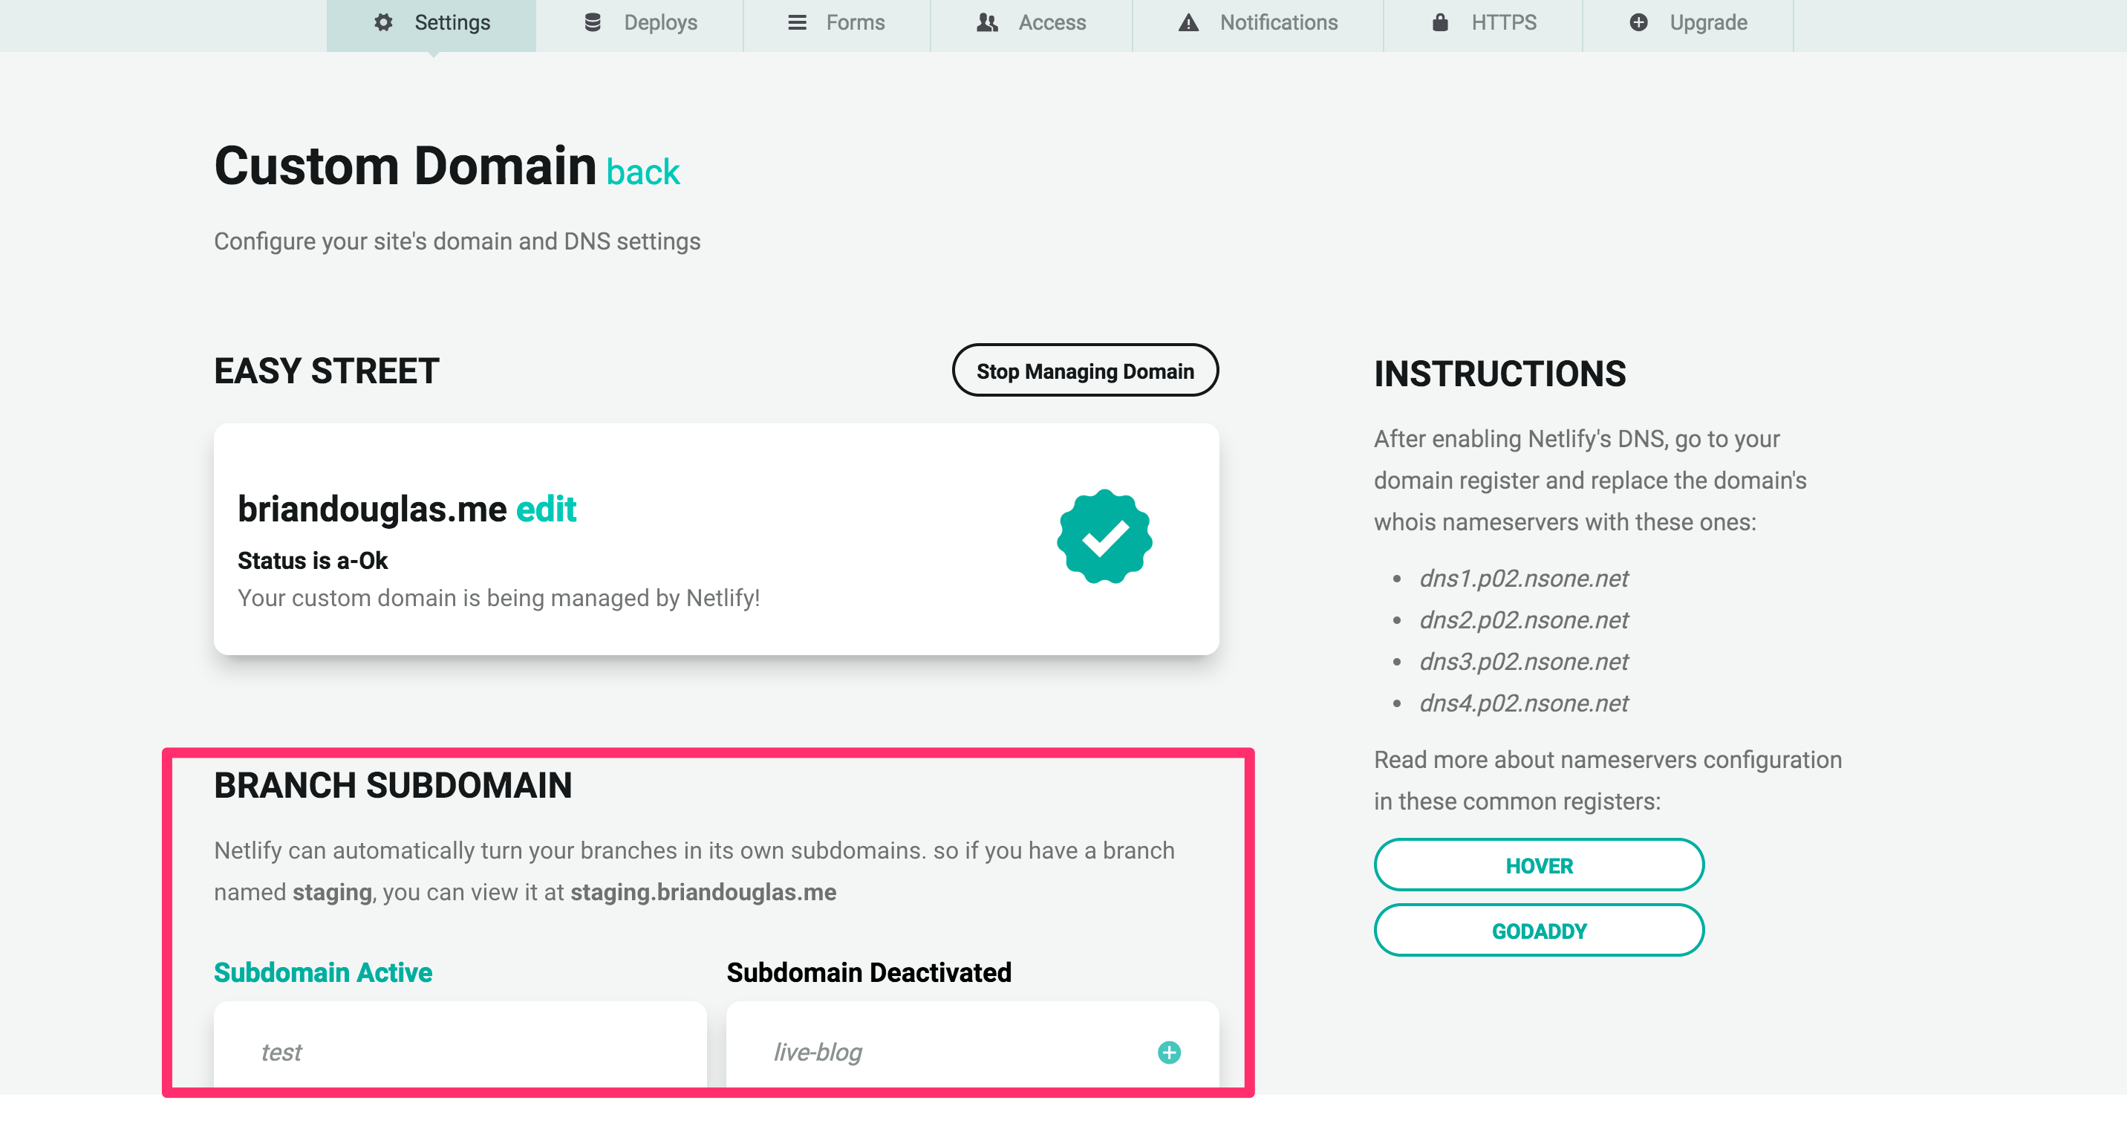The width and height of the screenshot is (2127, 1129).
Task: Click the Stop Managing Domain button
Action: (x=1085, y=371)
